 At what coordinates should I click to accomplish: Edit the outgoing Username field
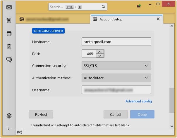(x=116, y=90)
